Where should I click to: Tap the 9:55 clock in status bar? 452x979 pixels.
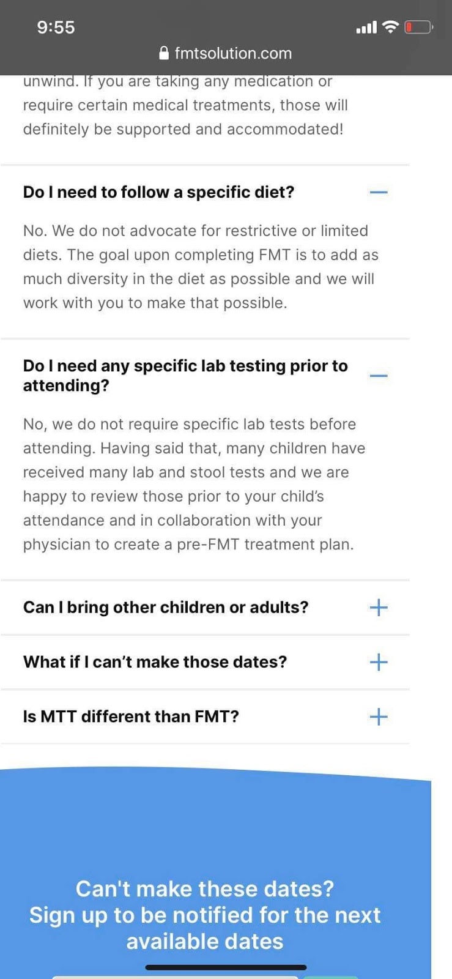pos(56,28)
